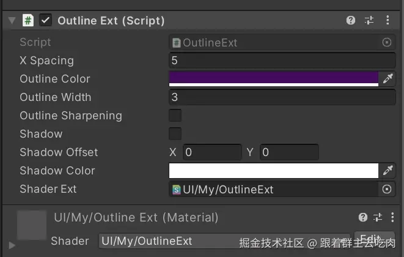Open the white Shadow Color swatch

point(274,171)
